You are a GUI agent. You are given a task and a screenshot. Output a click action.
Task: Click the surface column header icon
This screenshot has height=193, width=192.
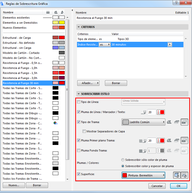pos(62,12)
